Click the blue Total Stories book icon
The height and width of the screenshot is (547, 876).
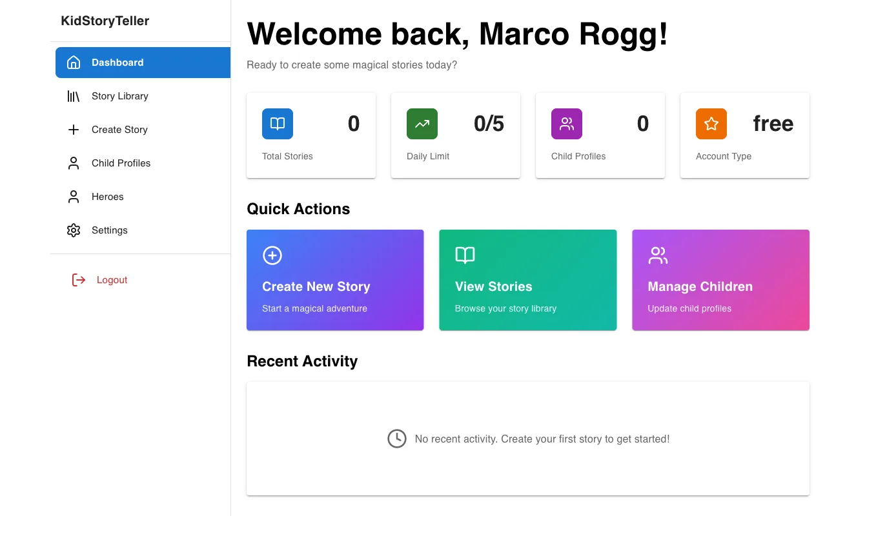278,124
